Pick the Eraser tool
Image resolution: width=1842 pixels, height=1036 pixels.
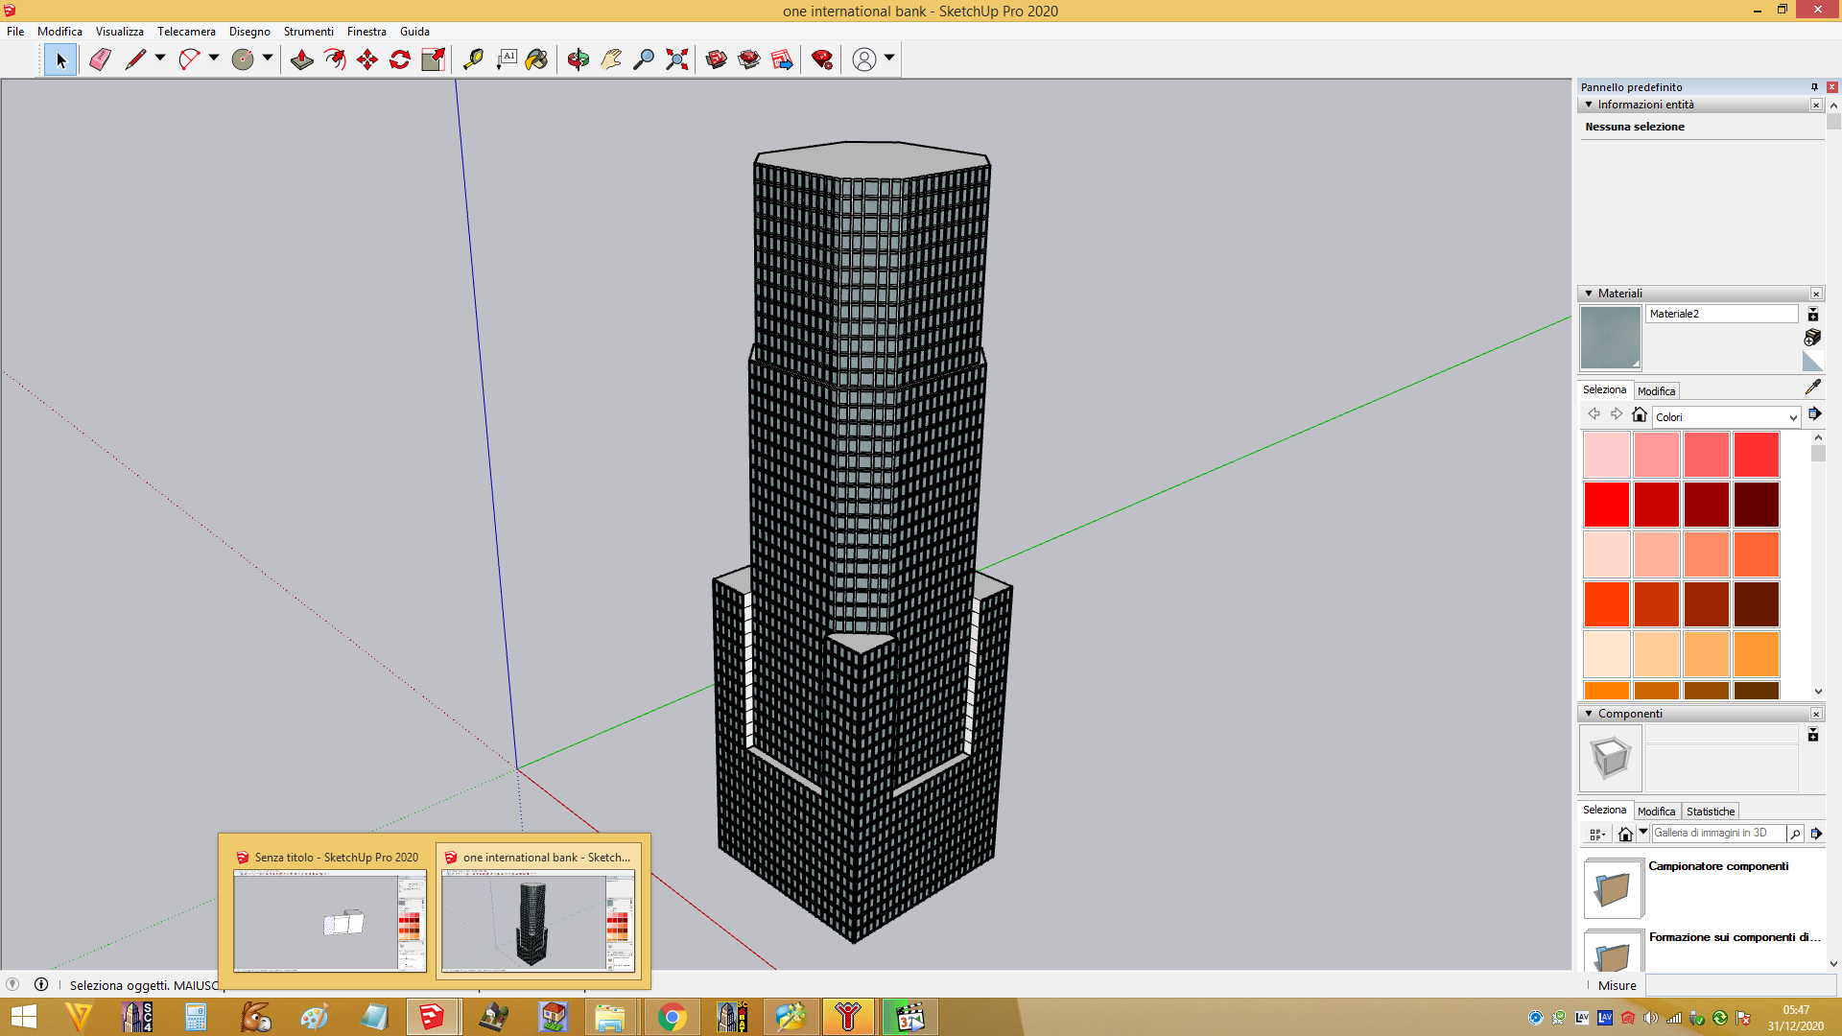tap(100, 59)
